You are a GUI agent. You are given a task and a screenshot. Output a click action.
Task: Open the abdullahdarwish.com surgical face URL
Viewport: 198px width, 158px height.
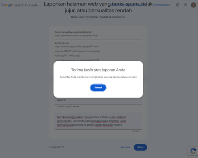[x=76, y=36]
